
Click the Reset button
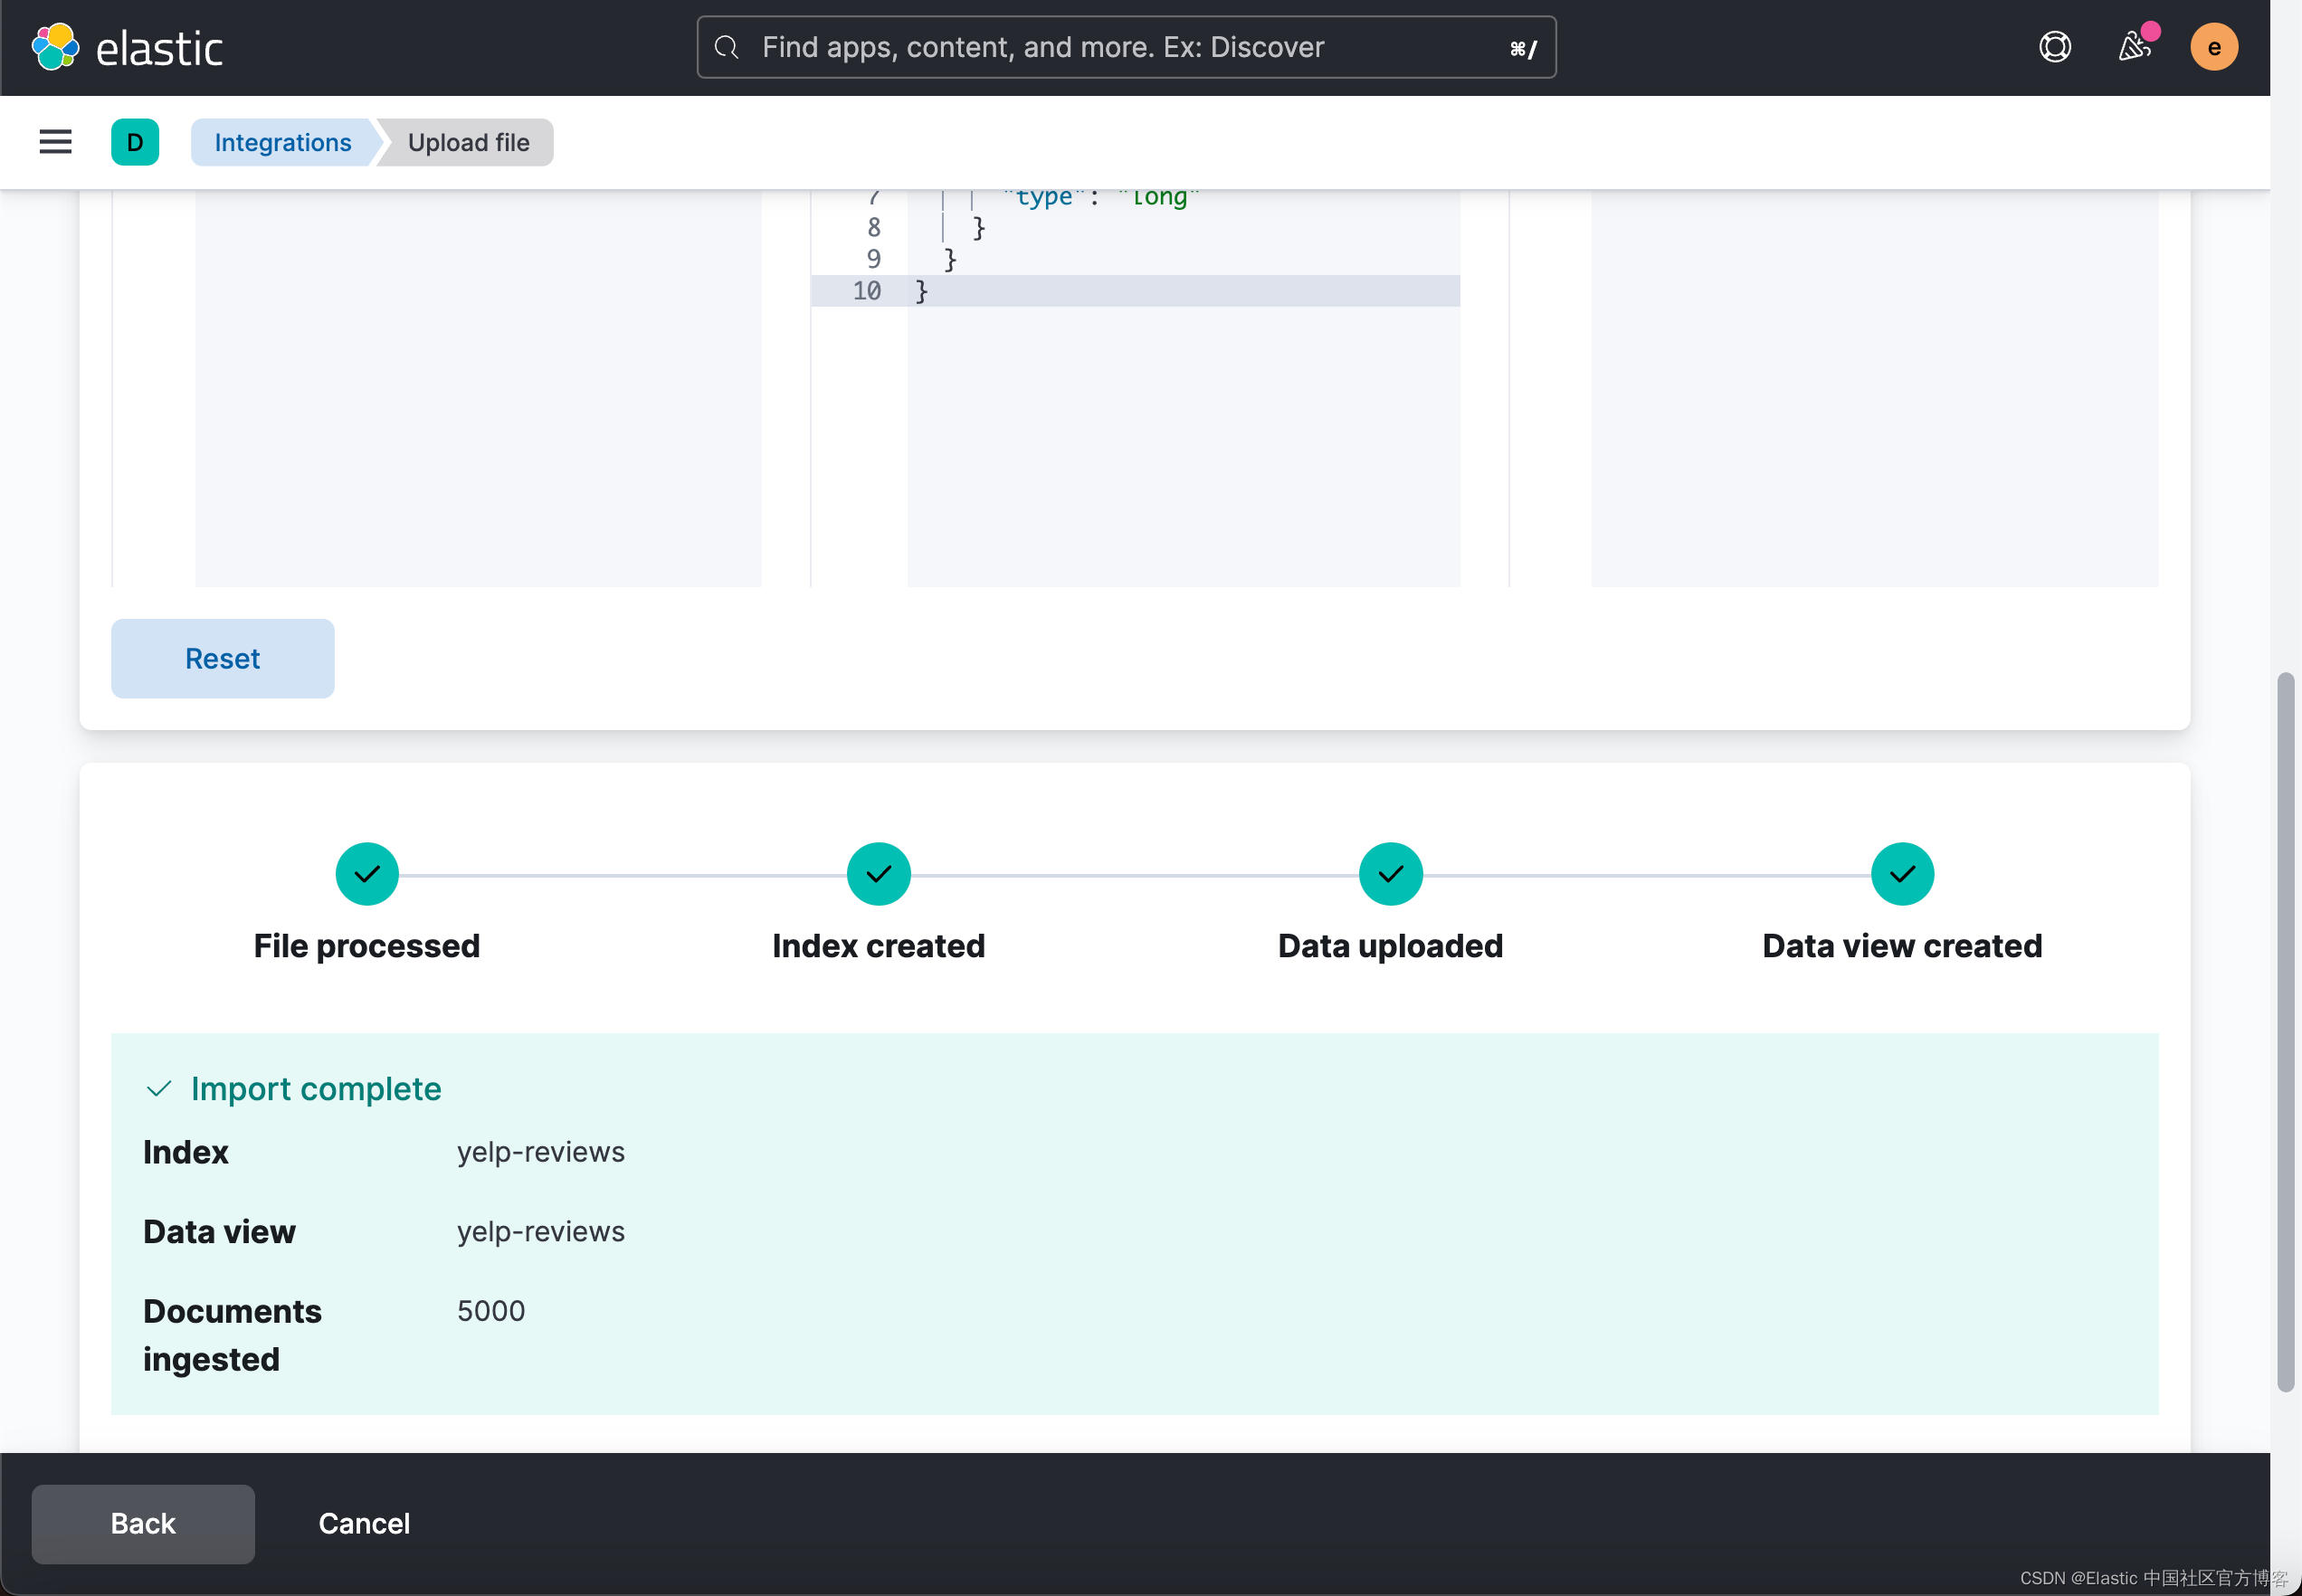(x=222, y=658)
